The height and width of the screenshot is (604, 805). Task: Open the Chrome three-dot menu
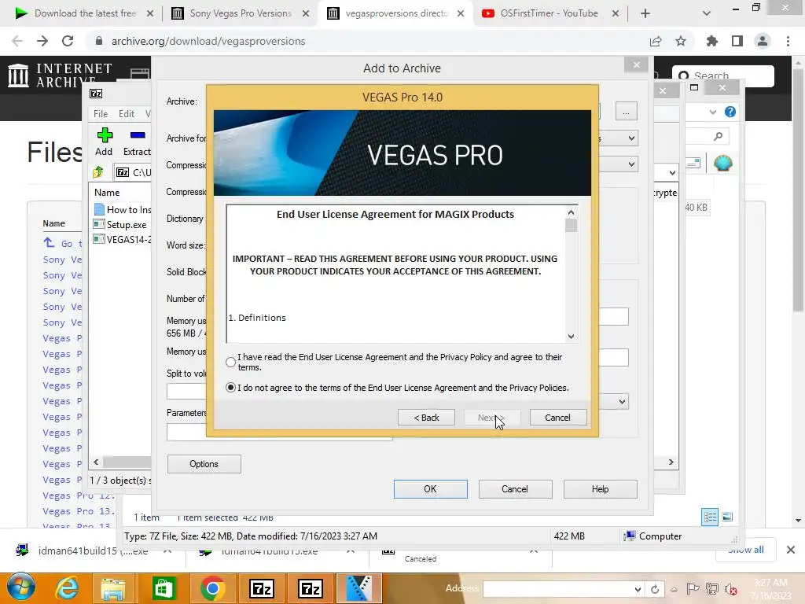pos(788,41)
